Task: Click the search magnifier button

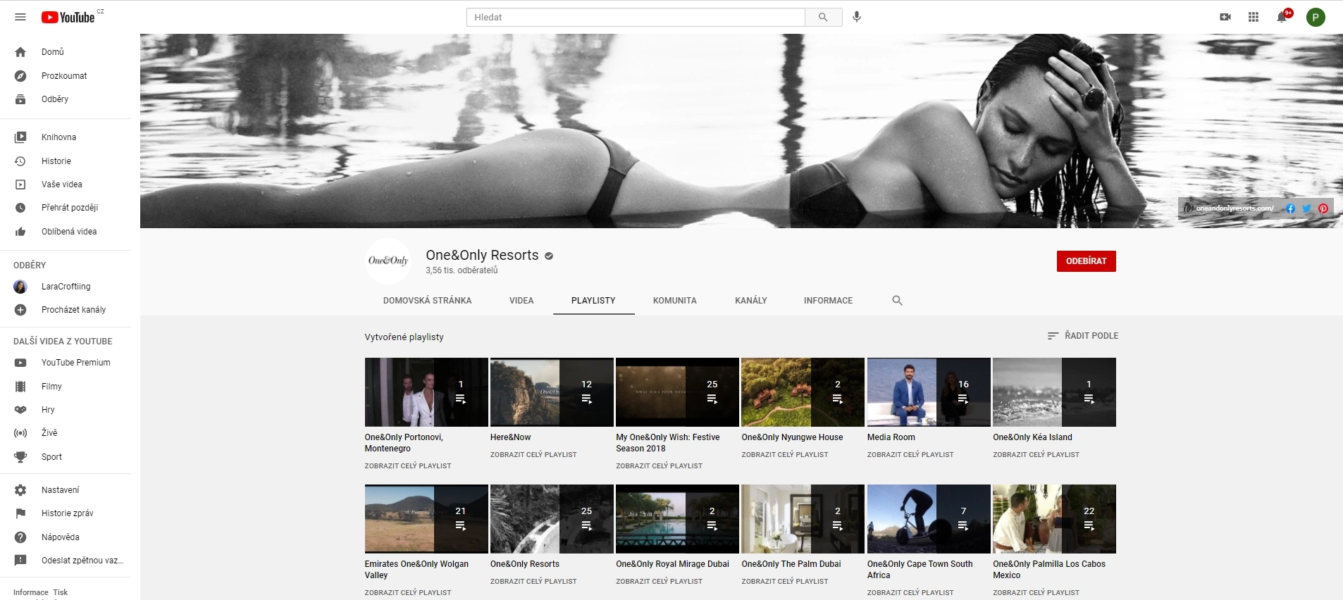Action: click(x=823, y=17)
